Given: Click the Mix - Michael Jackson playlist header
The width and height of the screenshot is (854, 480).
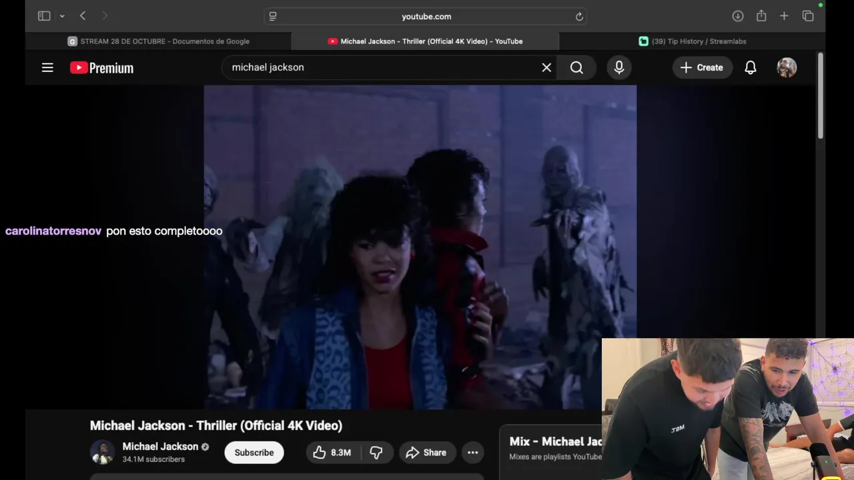Looking at the screenshot, I should click(x=555, y=441).
